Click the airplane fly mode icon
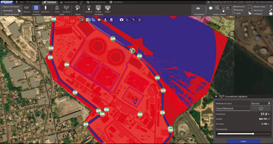Viewport: 273px width, 144px height. coord(99,20)
